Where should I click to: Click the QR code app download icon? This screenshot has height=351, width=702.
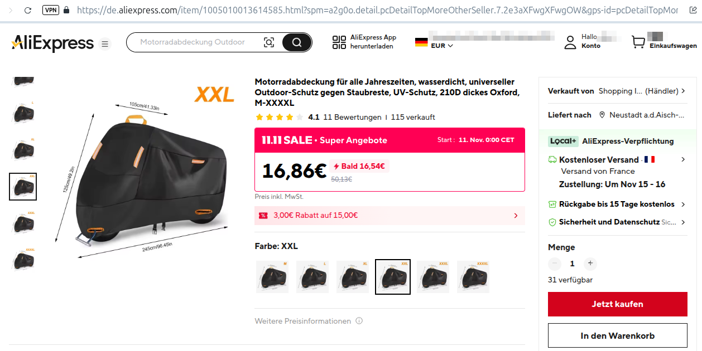tap(339, 42)
